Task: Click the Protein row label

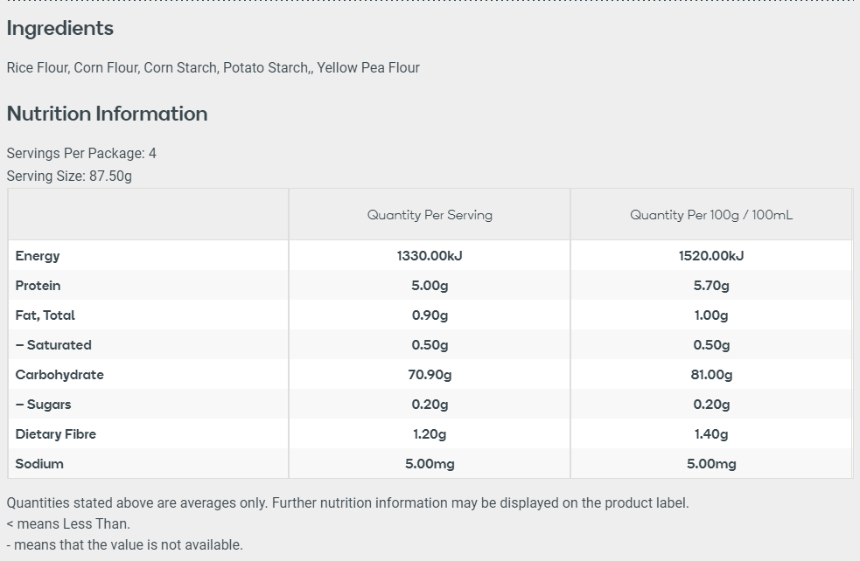Action: (x=38, y=286)
